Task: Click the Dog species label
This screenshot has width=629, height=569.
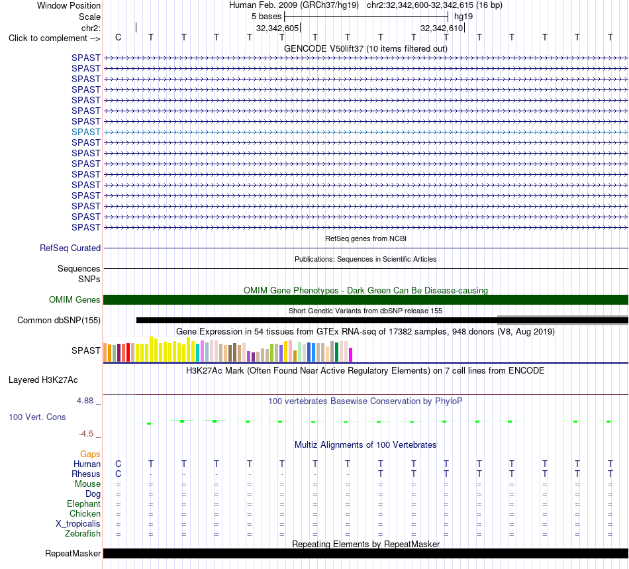Action: click(x=93, y=494)
